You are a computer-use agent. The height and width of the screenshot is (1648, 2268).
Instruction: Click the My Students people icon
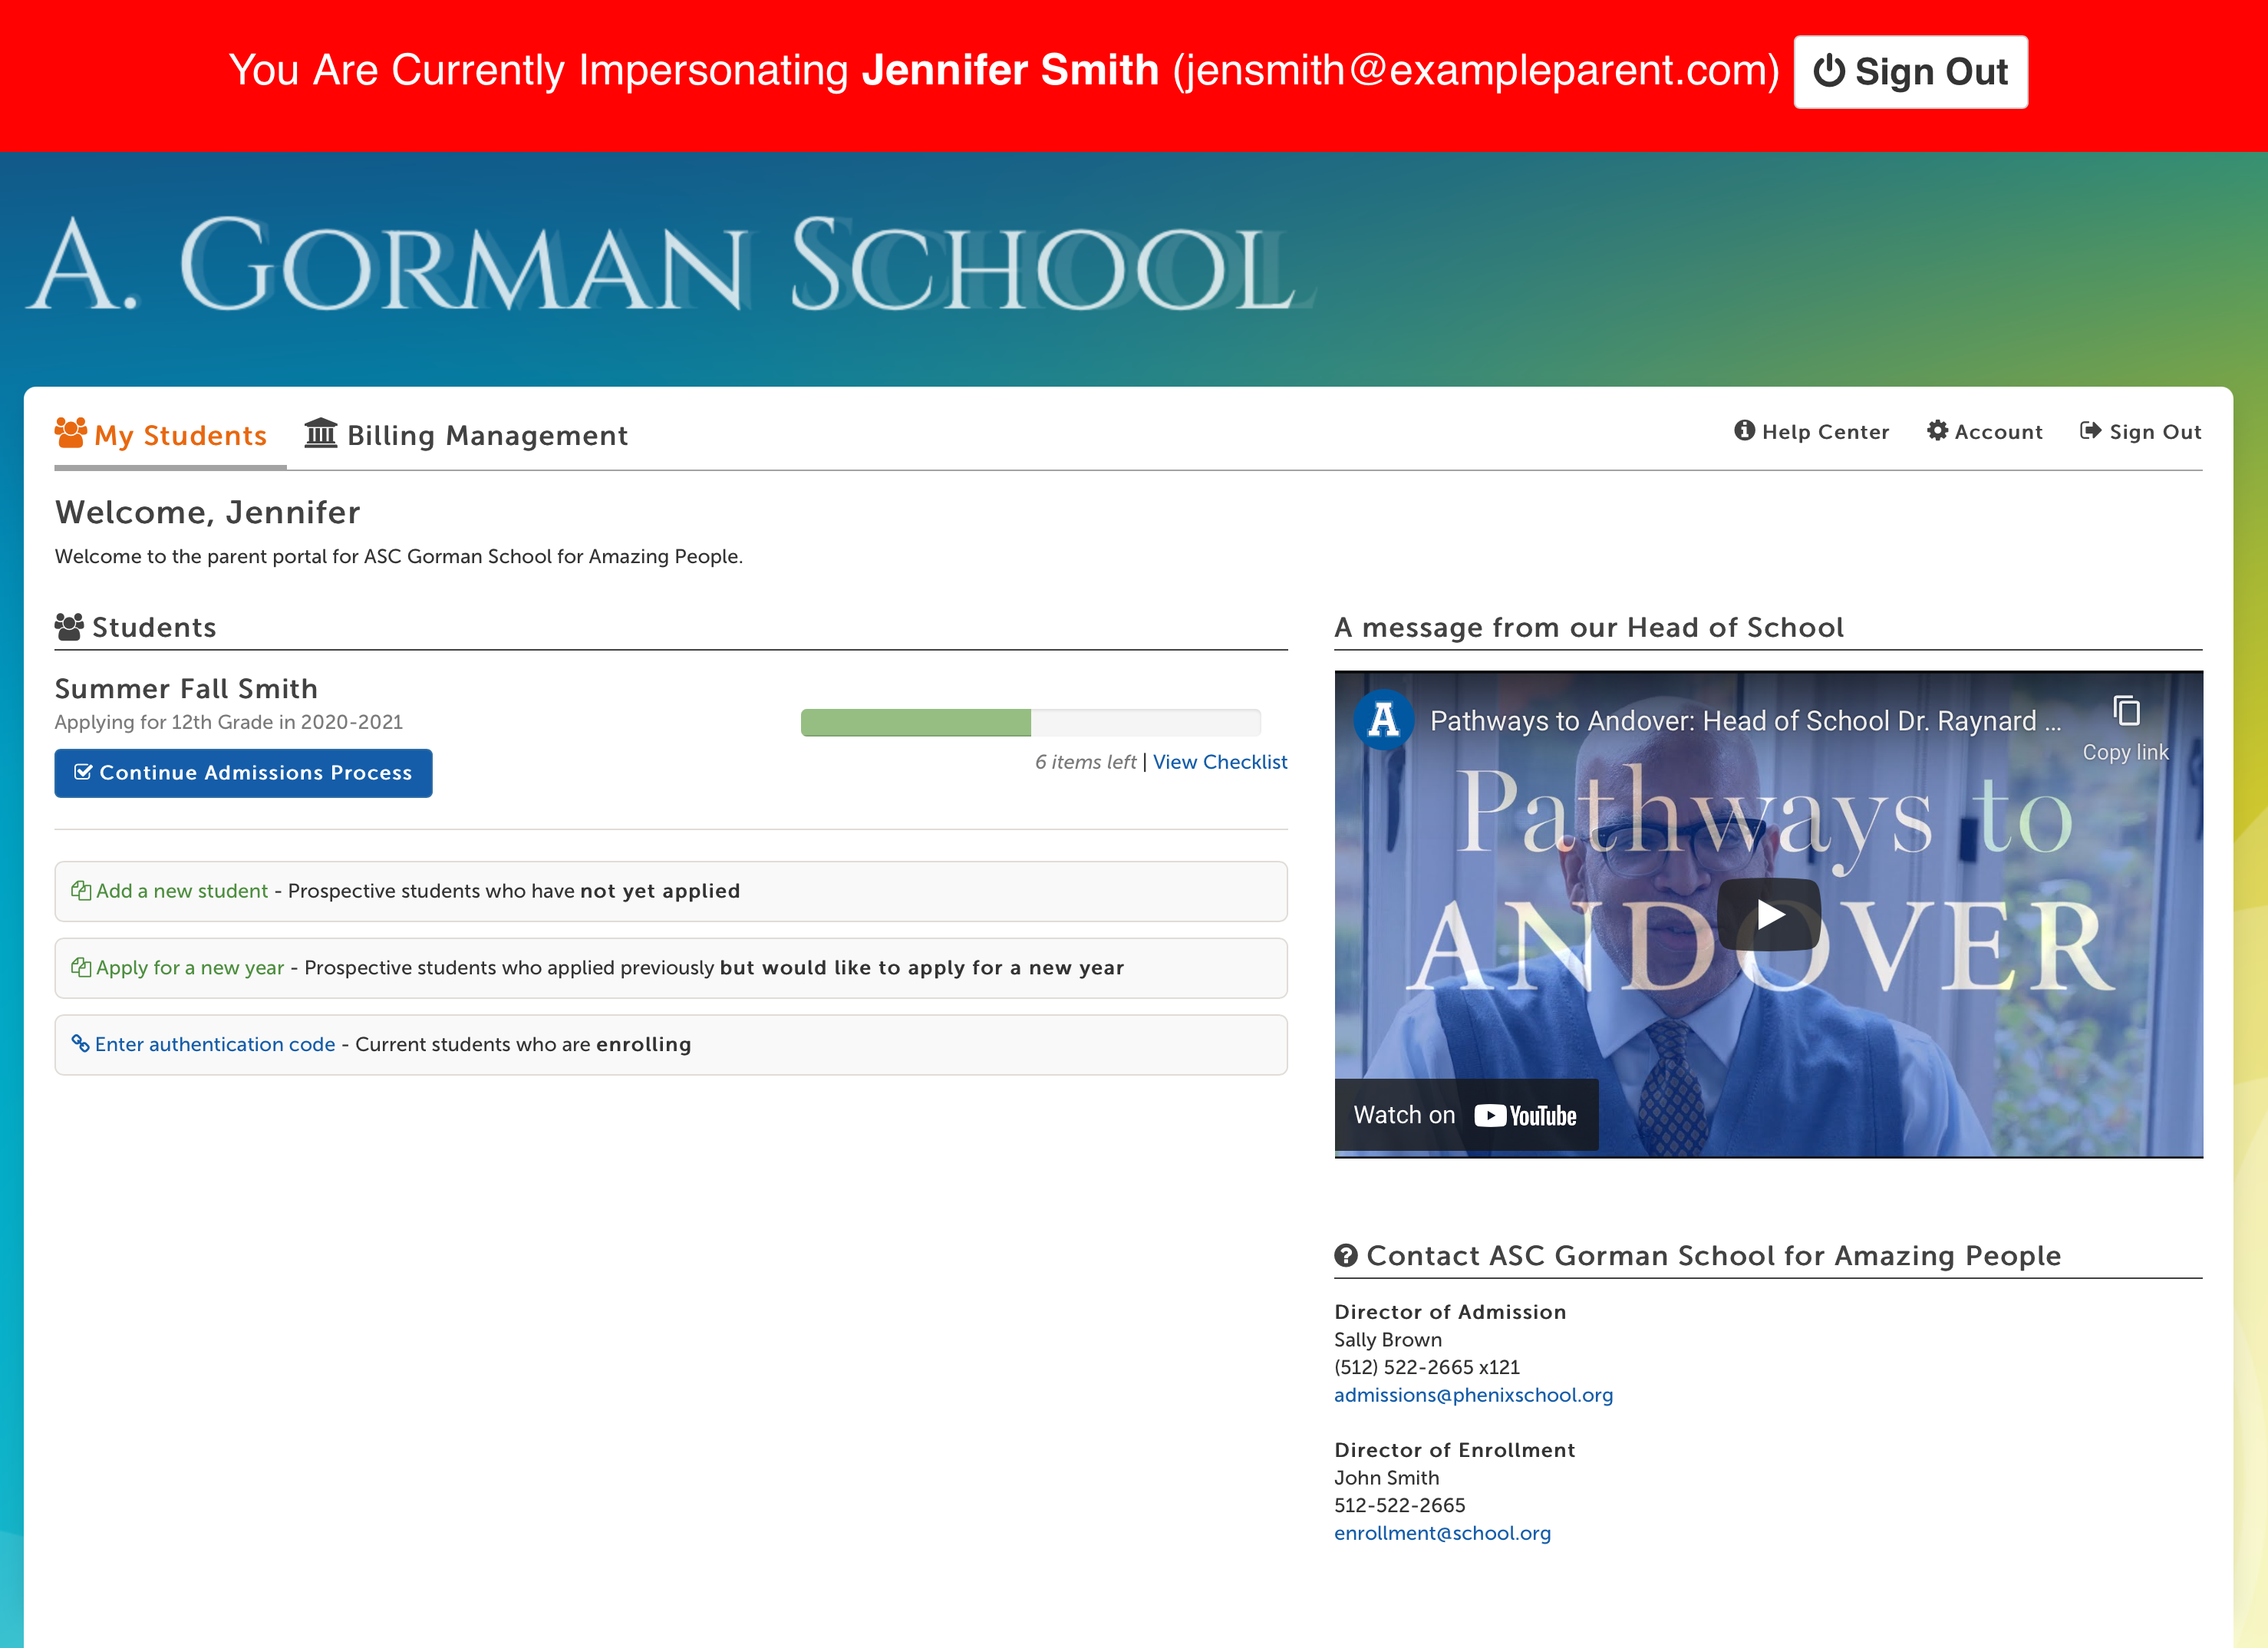70,433
